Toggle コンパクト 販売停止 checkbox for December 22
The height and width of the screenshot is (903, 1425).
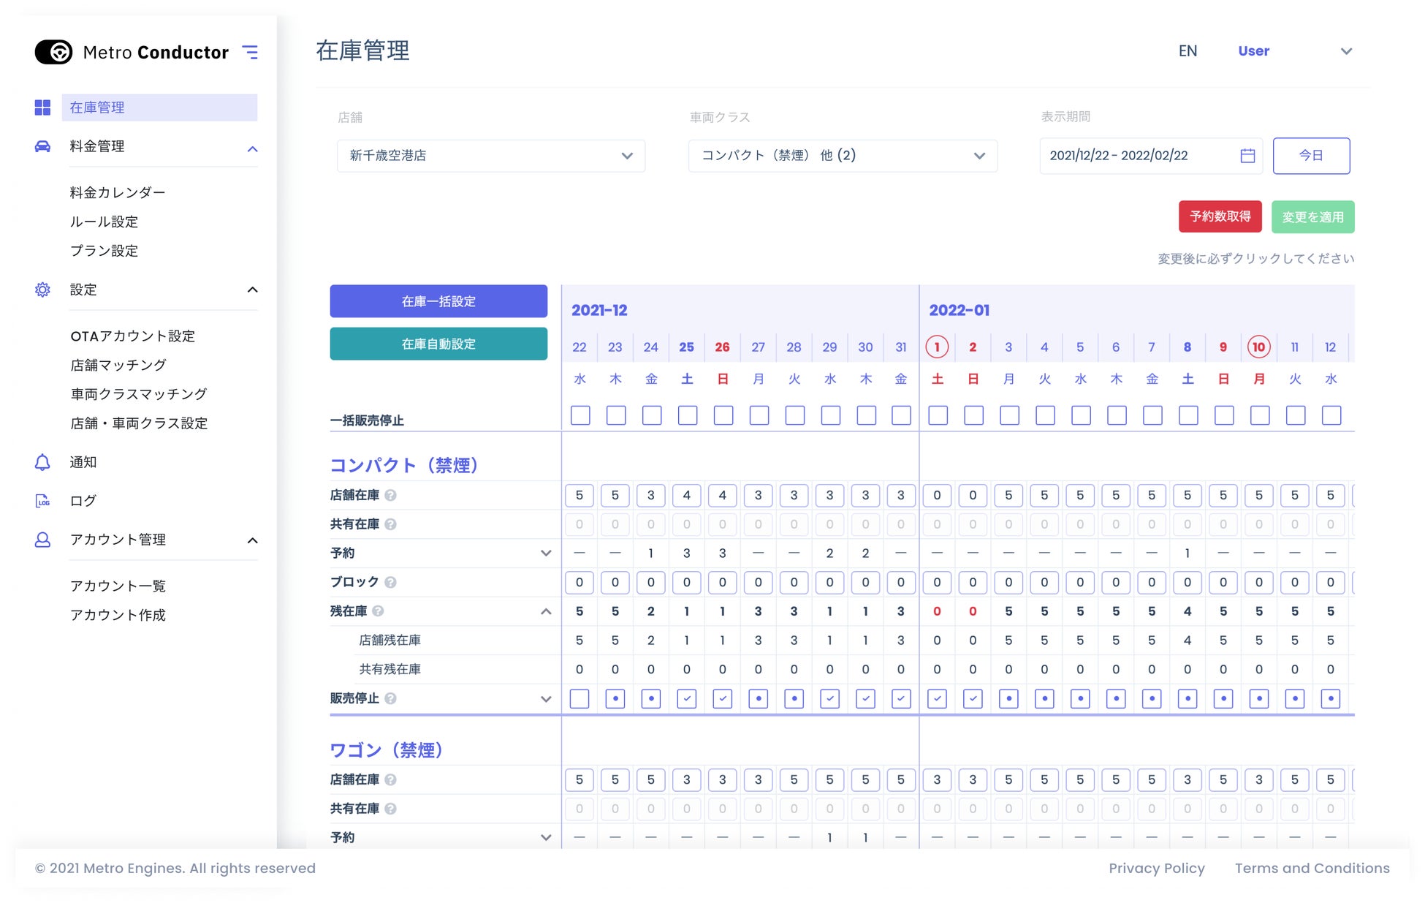(x=579, y=699)
